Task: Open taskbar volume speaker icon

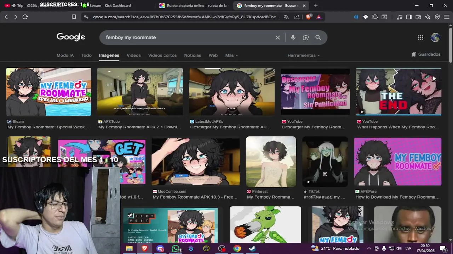Action: pyautogui.click(x=399, y=248)
